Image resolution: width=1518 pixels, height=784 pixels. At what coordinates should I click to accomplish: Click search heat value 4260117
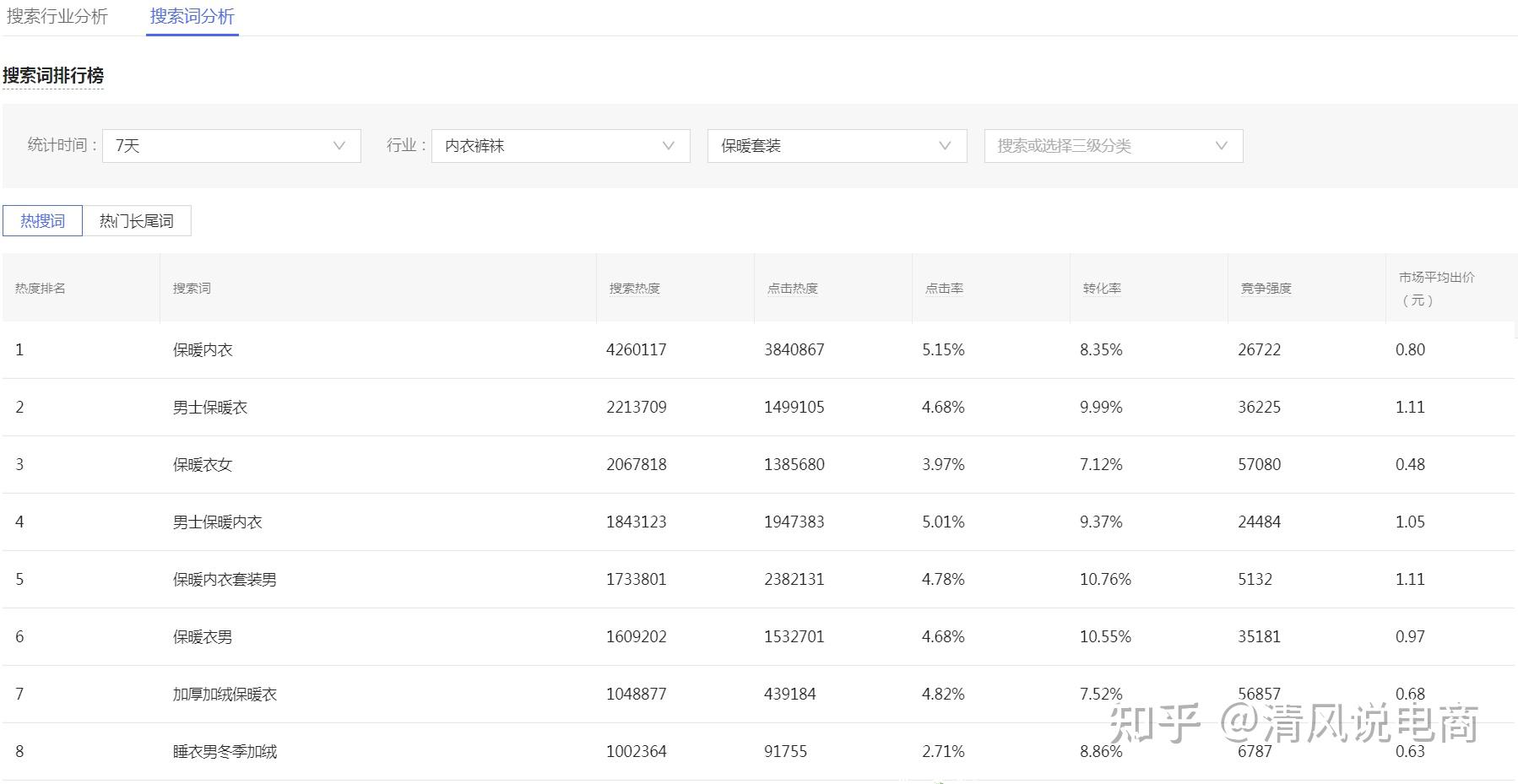click(637, 350)
